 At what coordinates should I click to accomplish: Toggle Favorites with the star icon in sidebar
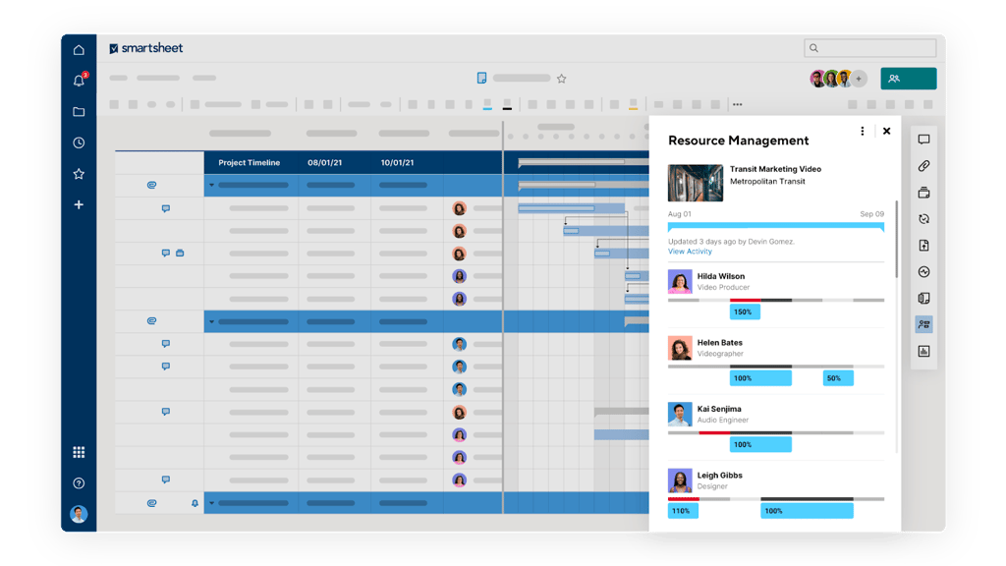pyautogui.click(x=78, y=174)
